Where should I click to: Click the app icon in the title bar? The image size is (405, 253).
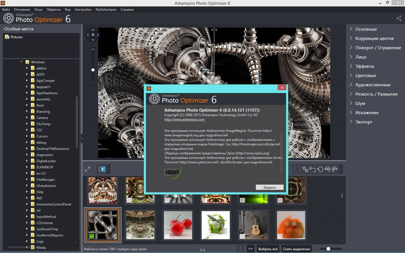pos(3,3)
